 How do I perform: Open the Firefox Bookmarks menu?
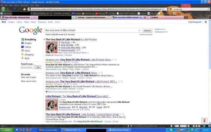click(x=25, y=5)
